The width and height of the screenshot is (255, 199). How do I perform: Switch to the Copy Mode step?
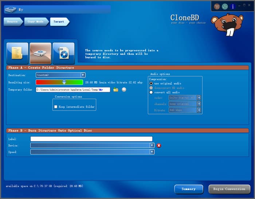click(35, 22)
